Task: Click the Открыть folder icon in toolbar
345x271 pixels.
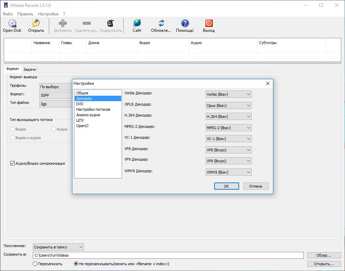Action: click(36, 24)
